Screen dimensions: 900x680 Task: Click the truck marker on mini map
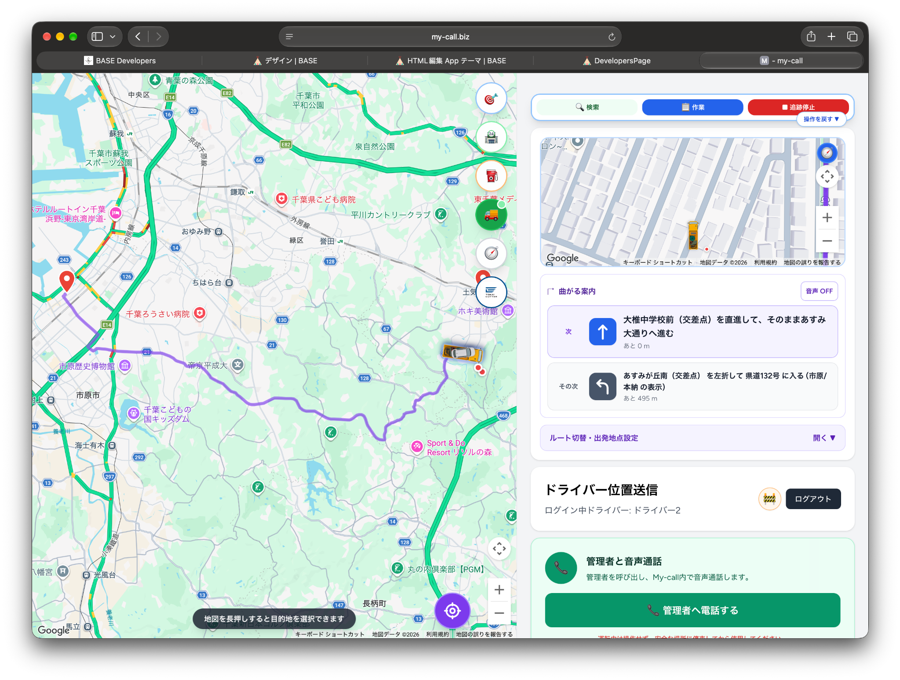click(693, 235)
